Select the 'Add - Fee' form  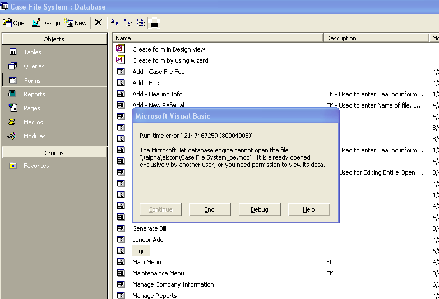[x=146, y=83]
